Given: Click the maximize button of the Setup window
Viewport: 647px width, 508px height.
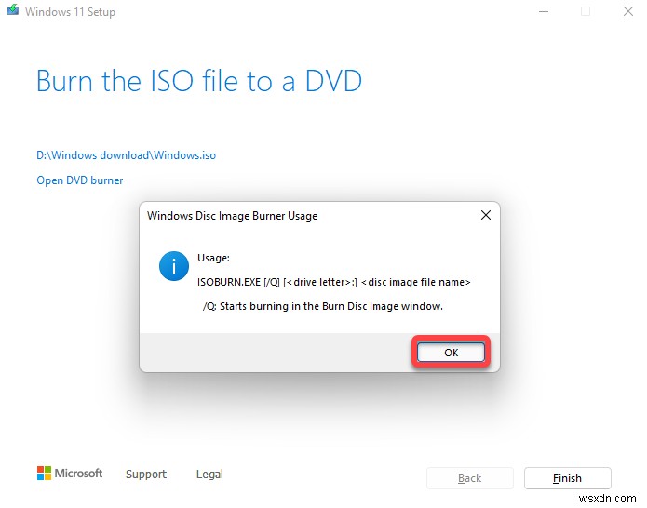Looking at the screenshot, I should click(x=586, y=11).
